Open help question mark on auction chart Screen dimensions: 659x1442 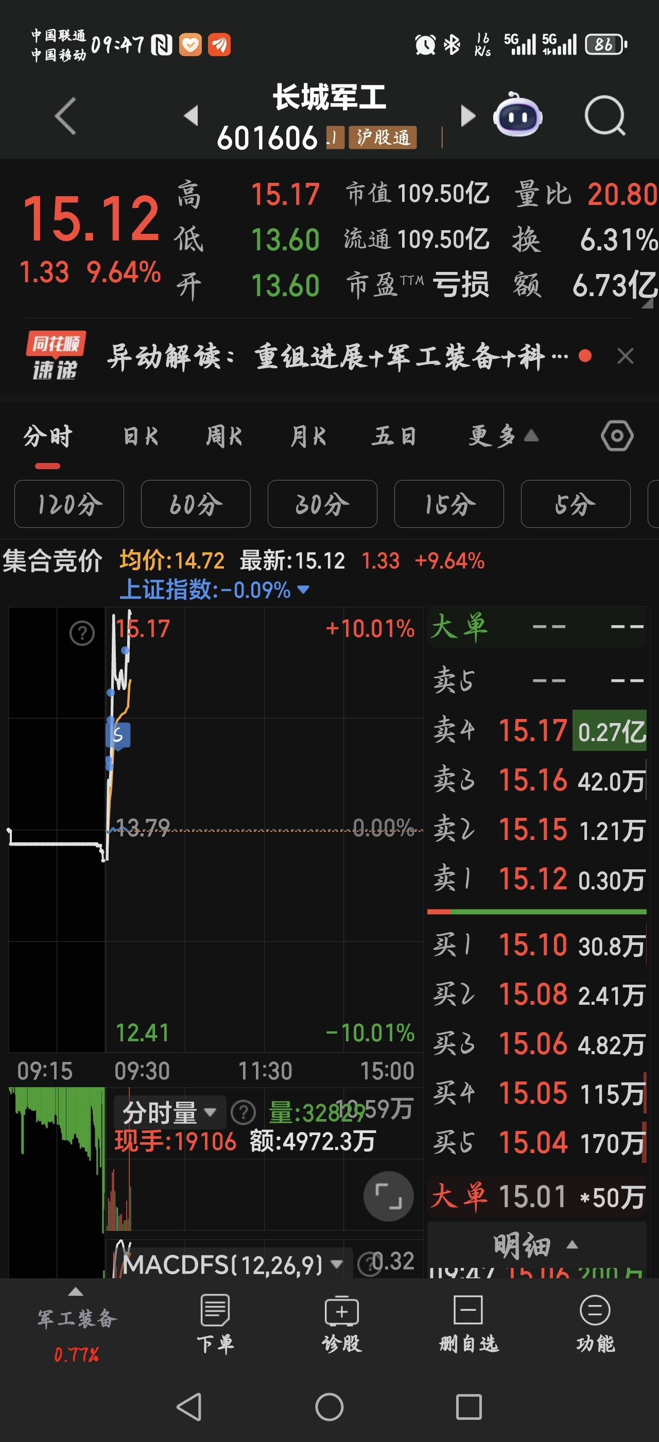(x=82, y=633)
